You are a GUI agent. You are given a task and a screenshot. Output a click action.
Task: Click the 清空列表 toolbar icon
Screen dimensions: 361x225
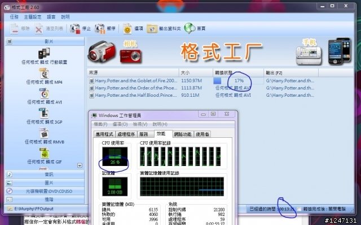pyautogui.click(x=39, y=29)
